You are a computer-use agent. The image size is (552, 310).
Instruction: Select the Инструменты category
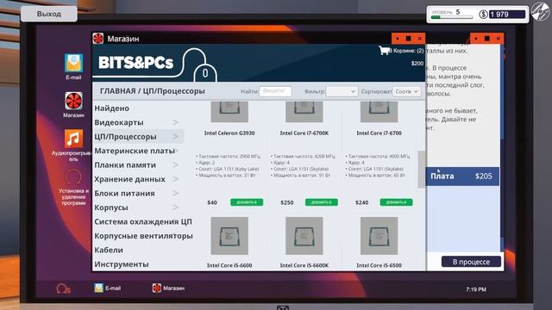122,264
